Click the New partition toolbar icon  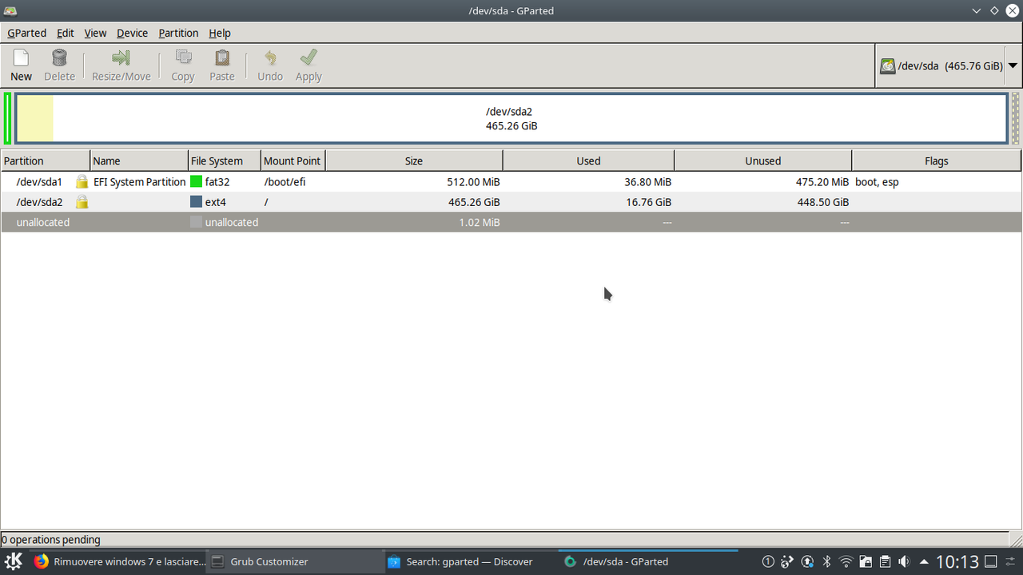point(21,58)
